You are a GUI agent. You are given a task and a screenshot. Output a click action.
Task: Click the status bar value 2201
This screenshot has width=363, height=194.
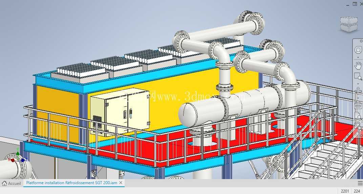(345, 191)
